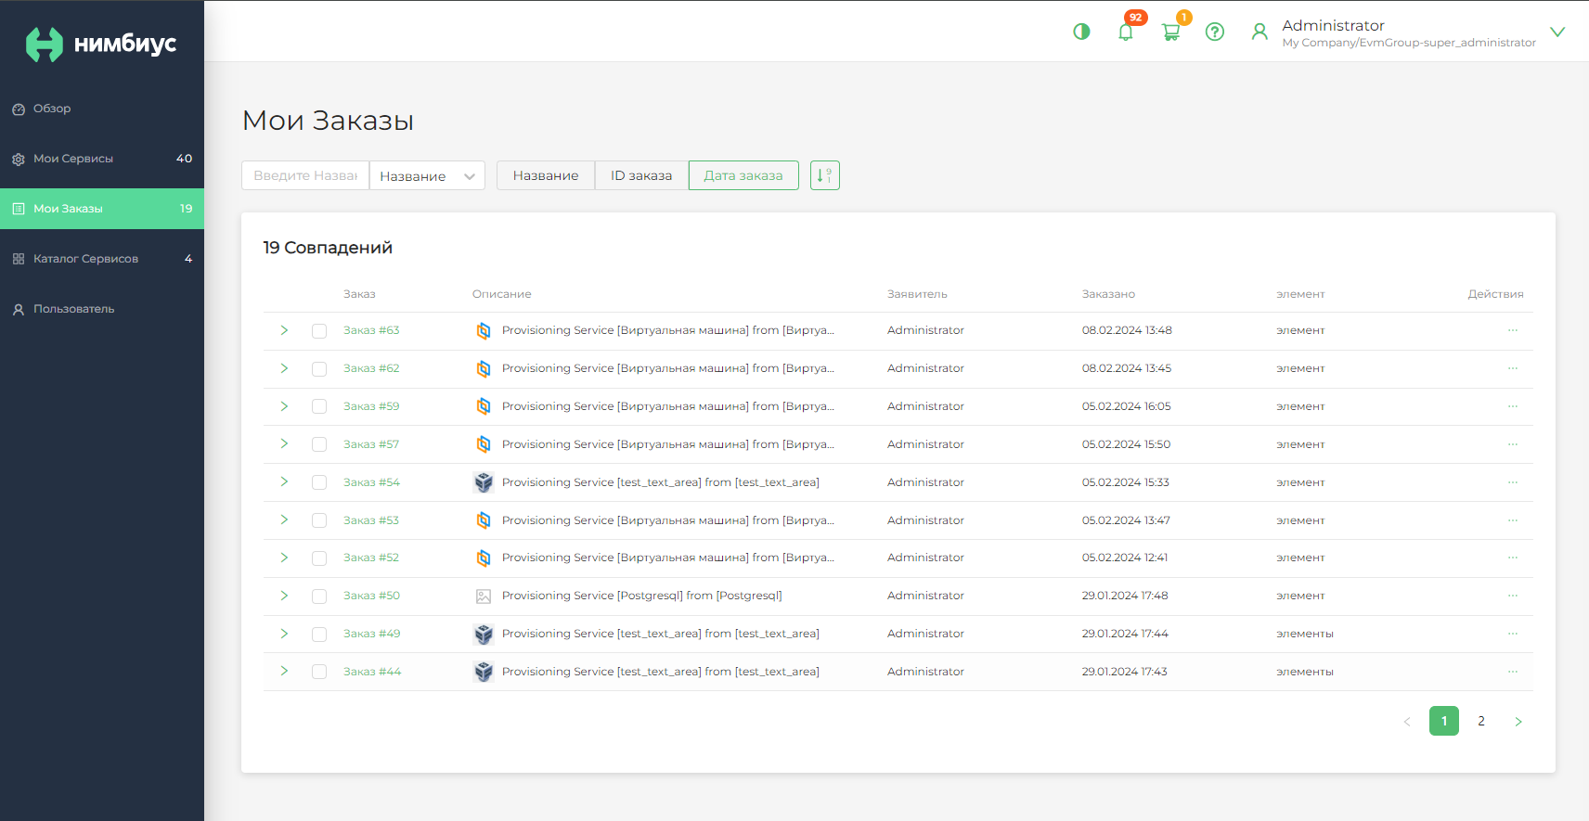Viewport: 1589px width, 821px height.
Task: Click the Nimbius logo in the sidebar
Action: pyautogui.click(x=100, y=44)
